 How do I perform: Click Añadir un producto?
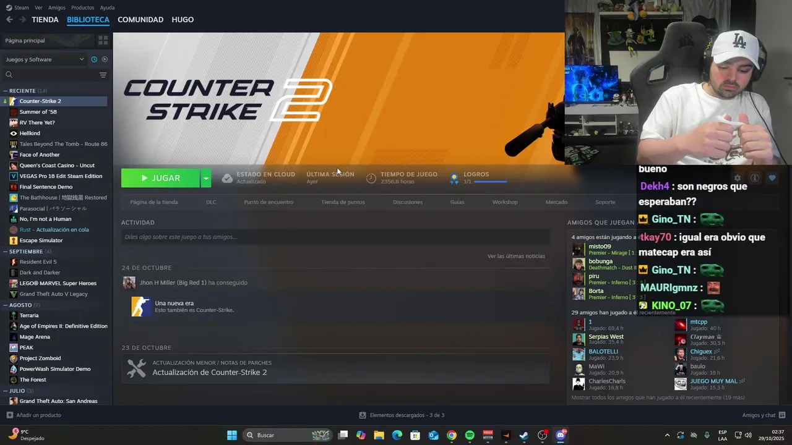click(x=33, y=415)
